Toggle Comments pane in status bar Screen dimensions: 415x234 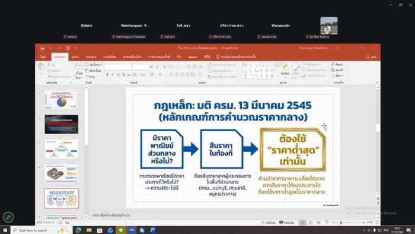[287, 223]
